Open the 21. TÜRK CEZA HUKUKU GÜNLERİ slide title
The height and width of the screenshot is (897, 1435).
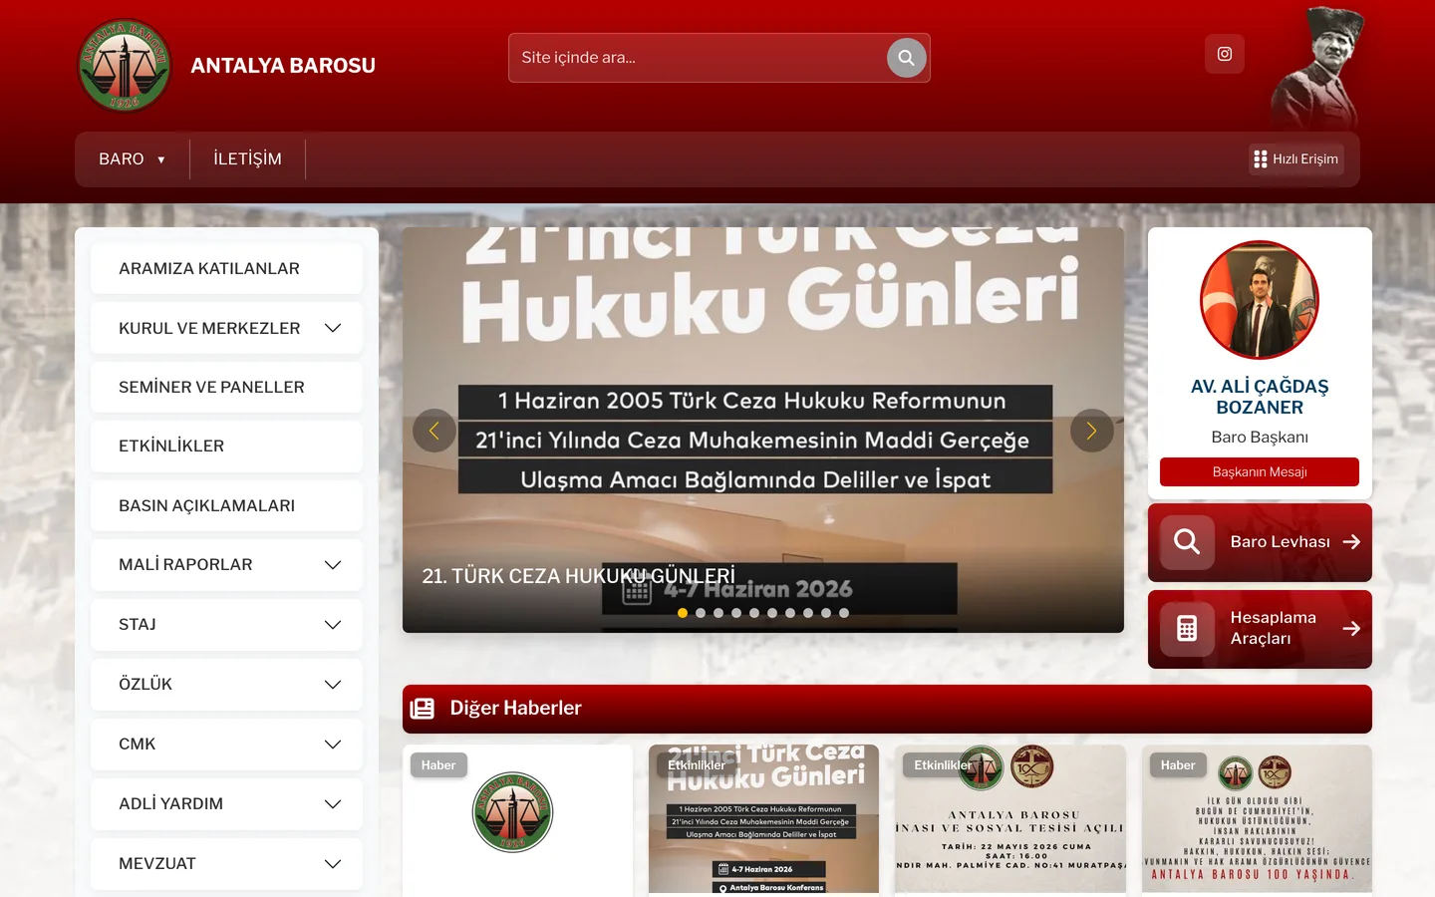click(578, 576)
